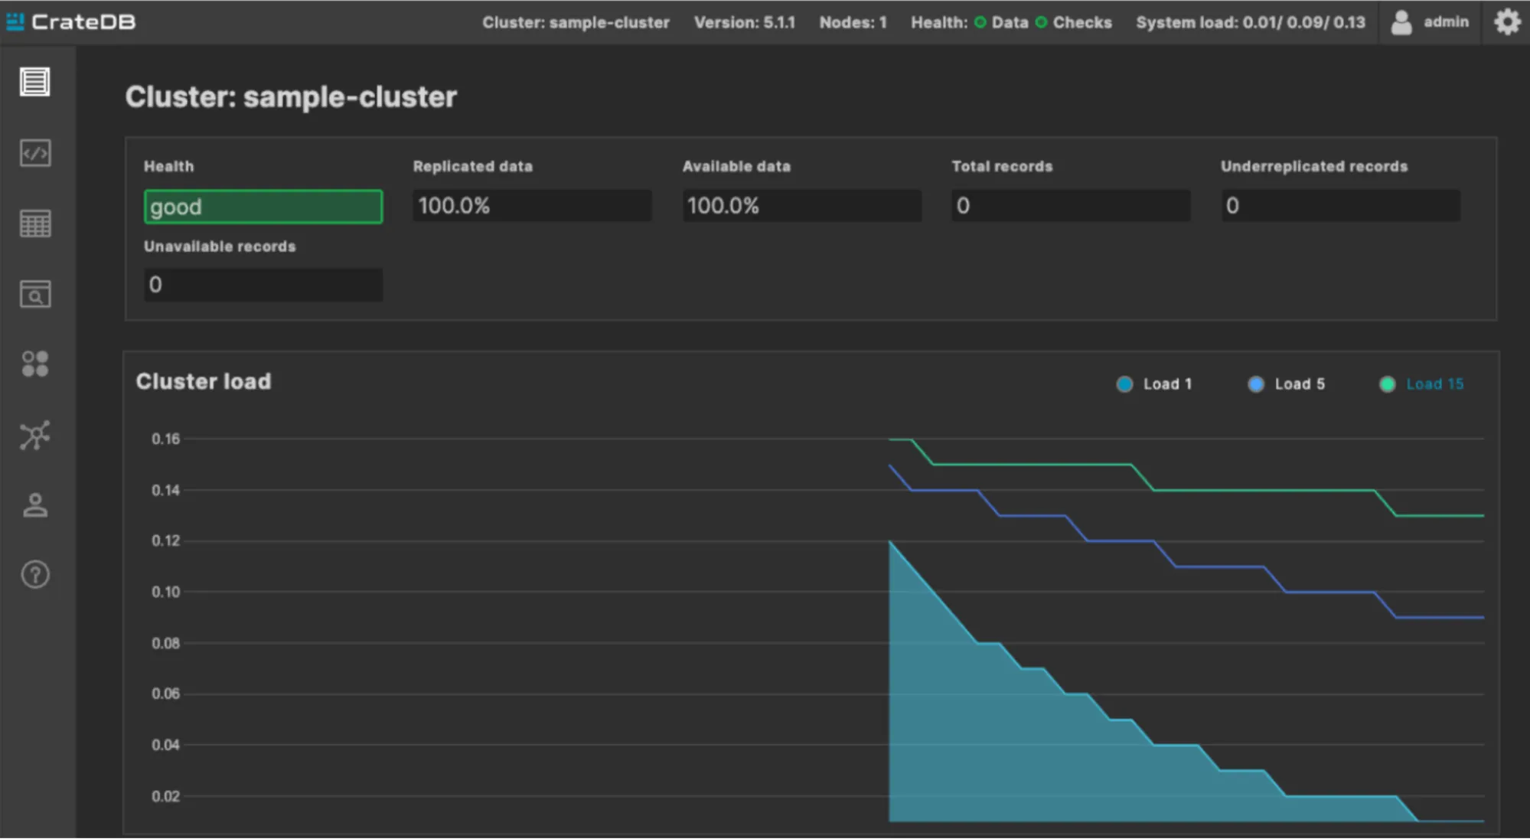
Task: Open the admin user menu
Action: point(1430,22)
